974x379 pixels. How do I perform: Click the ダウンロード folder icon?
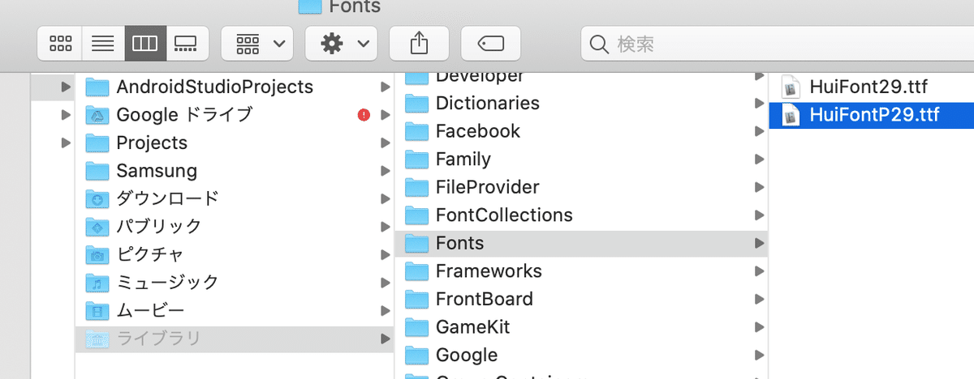[97, 198]
